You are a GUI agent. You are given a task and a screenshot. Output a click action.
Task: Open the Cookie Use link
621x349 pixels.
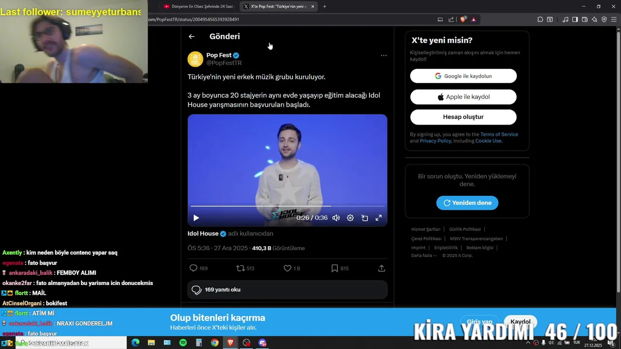[489, 141]
